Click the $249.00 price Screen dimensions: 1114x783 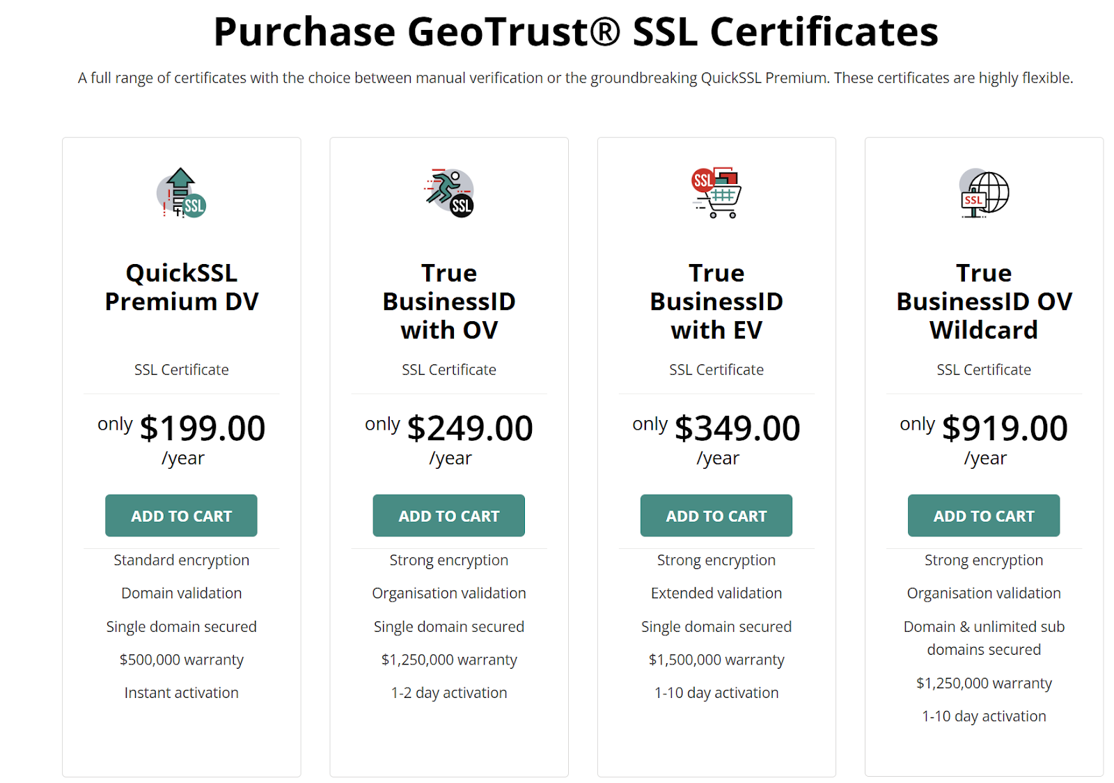[470, 428]
